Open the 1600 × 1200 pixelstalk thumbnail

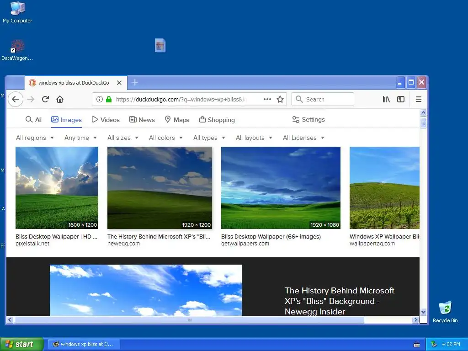point(57,188)
